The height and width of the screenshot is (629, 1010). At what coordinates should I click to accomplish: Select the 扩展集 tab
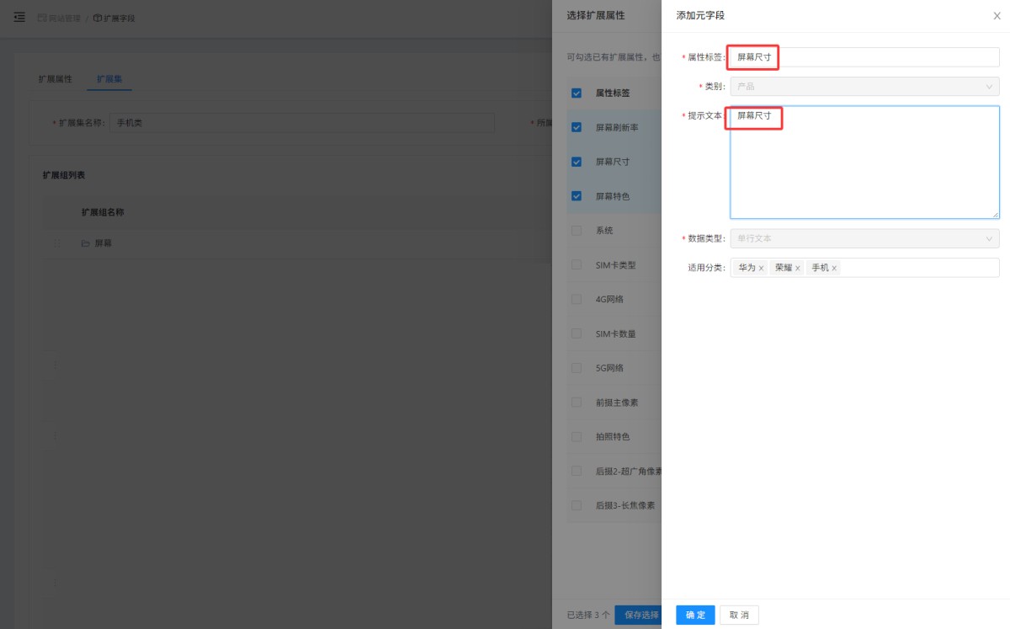point(109,78)
